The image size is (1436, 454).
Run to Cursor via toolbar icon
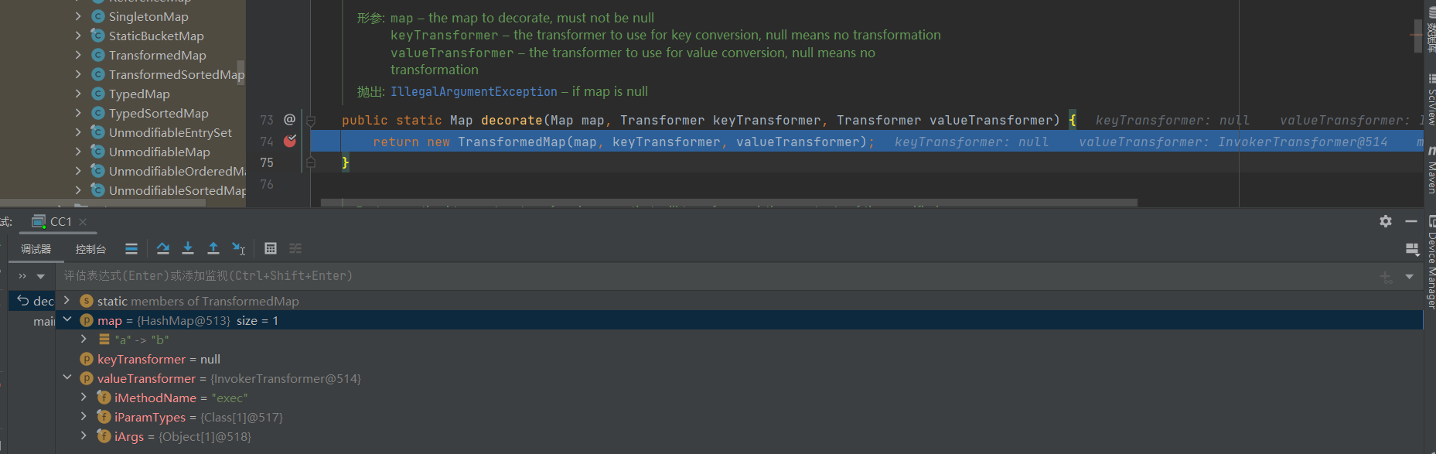(239, 248)
